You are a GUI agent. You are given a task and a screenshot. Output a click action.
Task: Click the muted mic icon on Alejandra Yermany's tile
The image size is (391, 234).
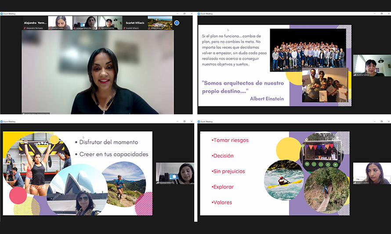25,29
